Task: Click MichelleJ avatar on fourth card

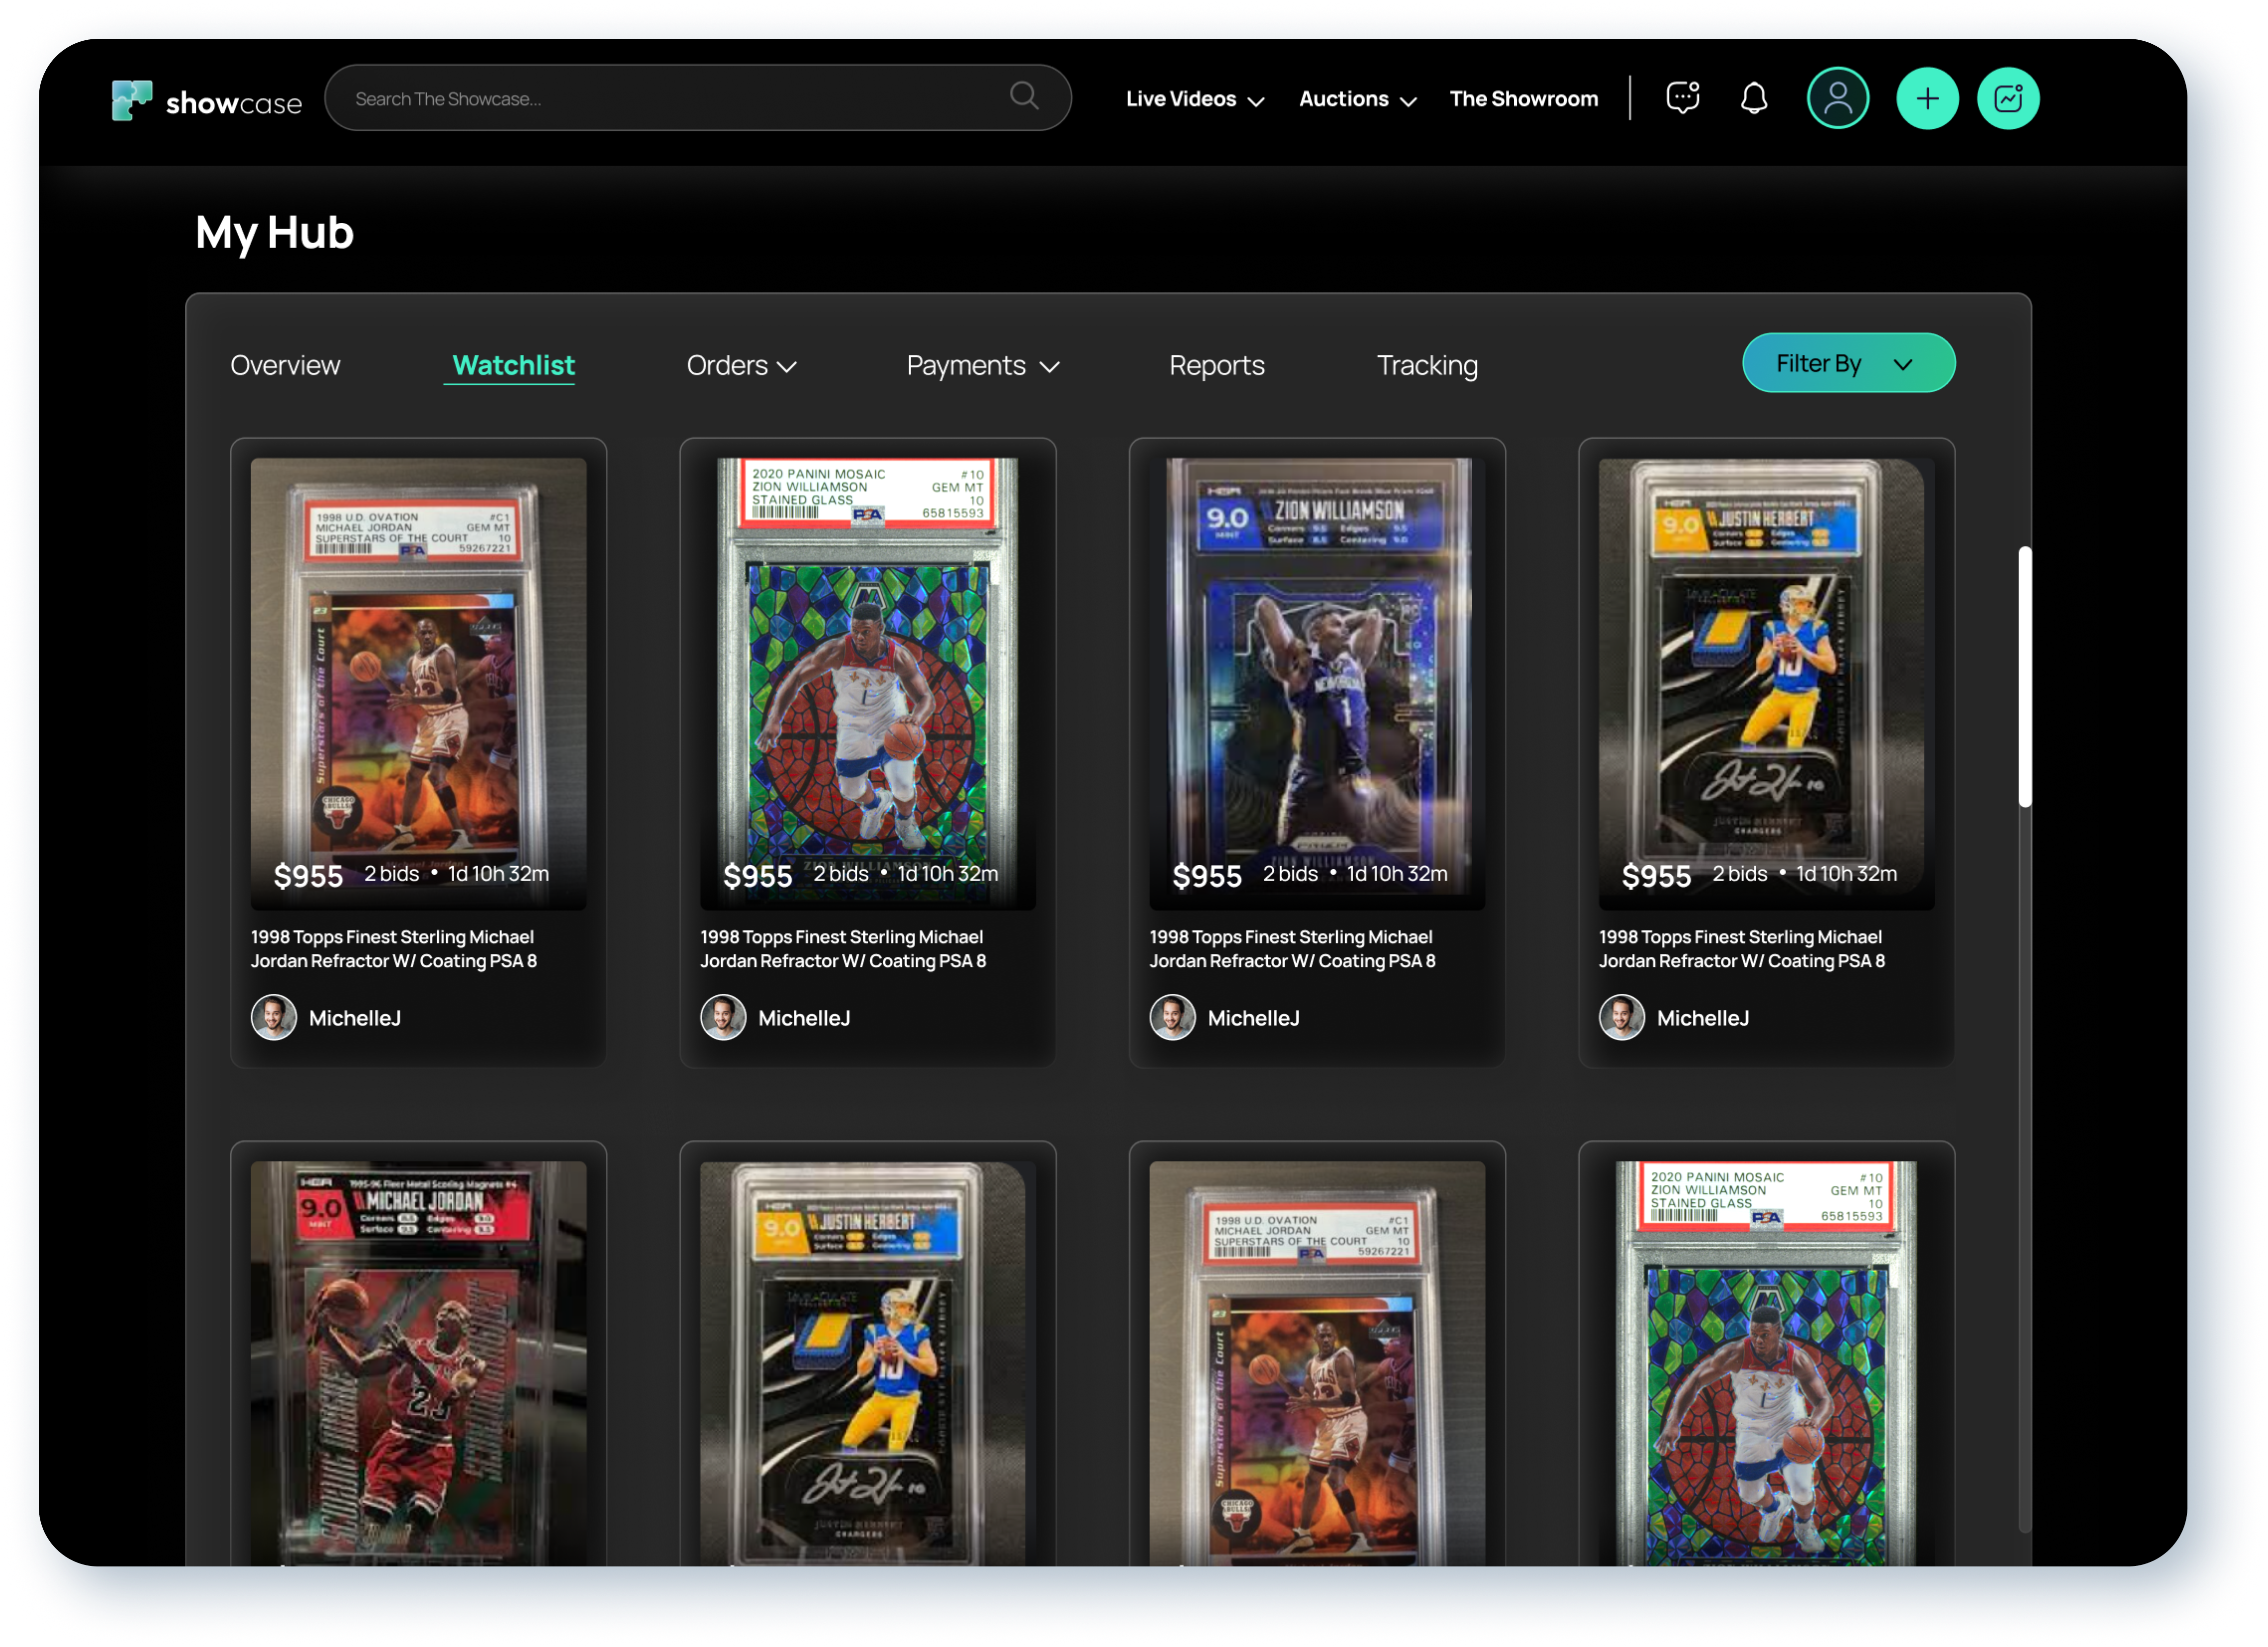Action: click(x=1621, y=1017)
